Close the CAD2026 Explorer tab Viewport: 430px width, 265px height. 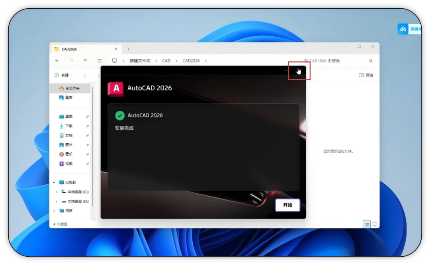(116, 49)
